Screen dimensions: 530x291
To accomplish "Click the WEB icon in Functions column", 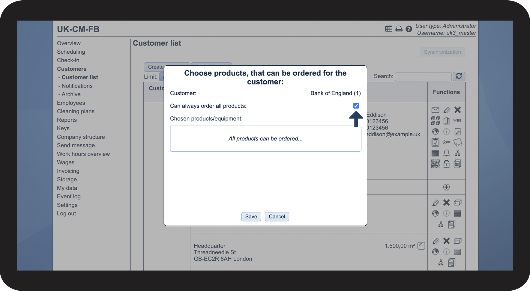I will click(x=457, y=120).
